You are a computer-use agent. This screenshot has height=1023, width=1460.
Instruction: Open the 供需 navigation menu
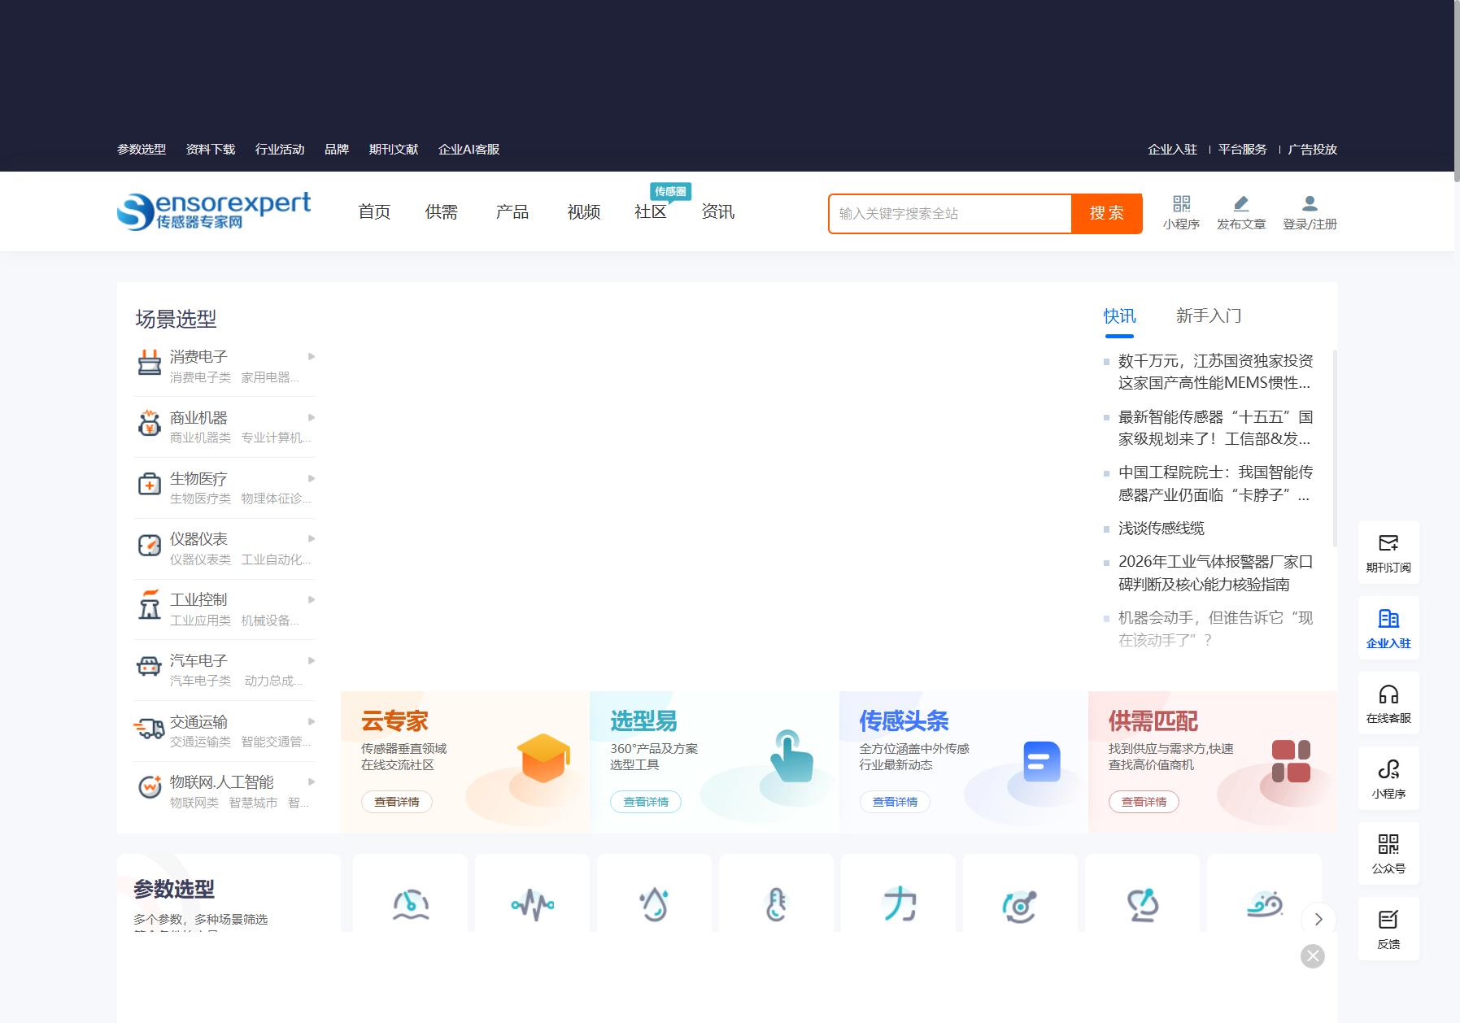[x=442, y=212]
